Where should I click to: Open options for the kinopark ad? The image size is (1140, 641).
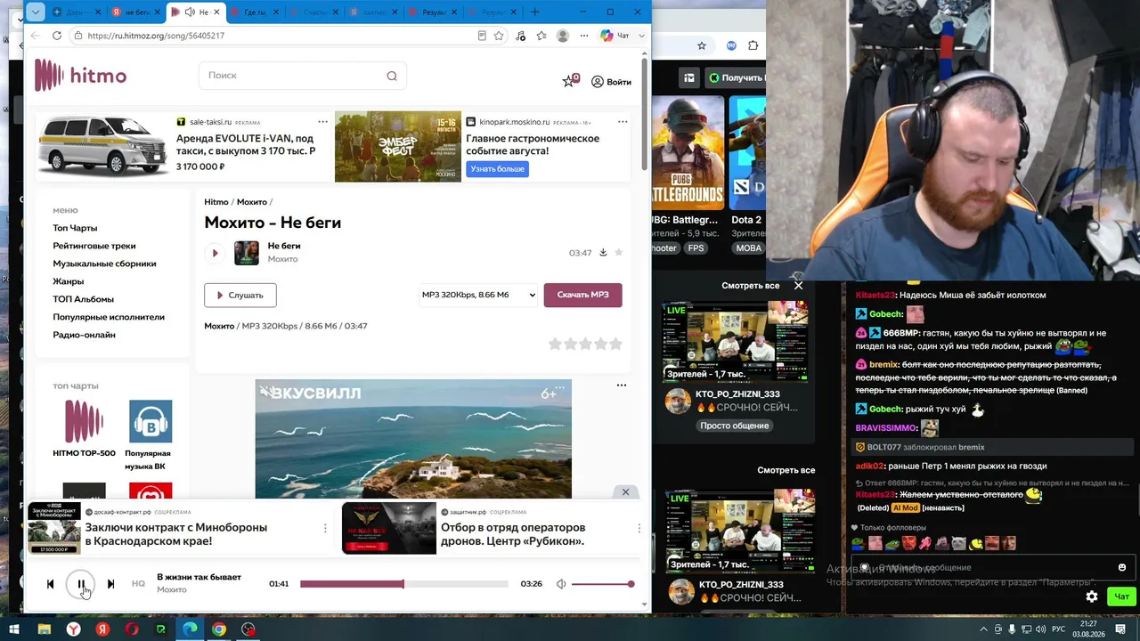coord(623,122)
